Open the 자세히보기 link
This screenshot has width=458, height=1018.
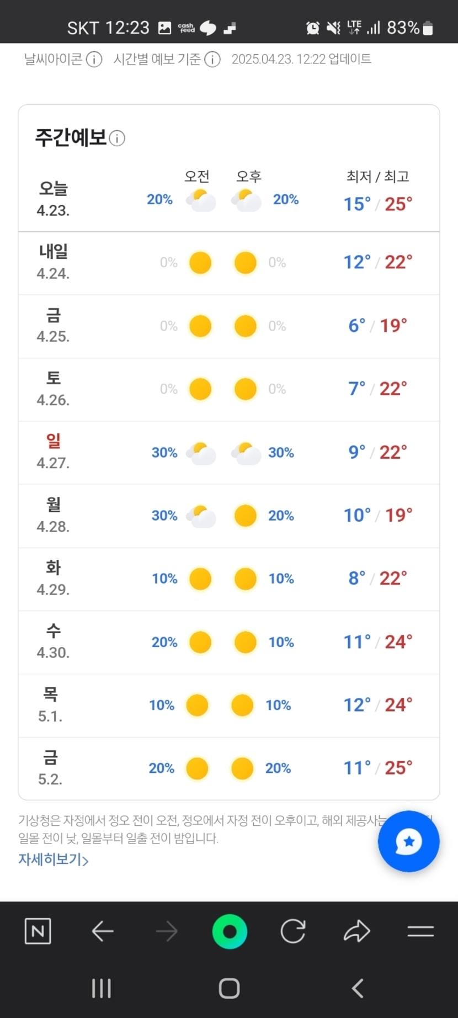tap(50, 860)
